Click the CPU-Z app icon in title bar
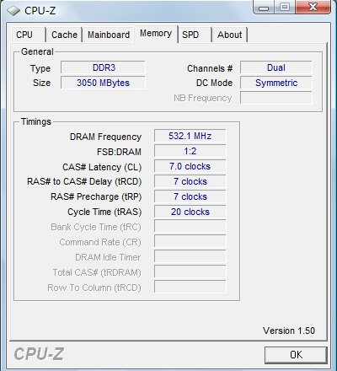Viewport: 337px width, 371px height. point(13,11)
